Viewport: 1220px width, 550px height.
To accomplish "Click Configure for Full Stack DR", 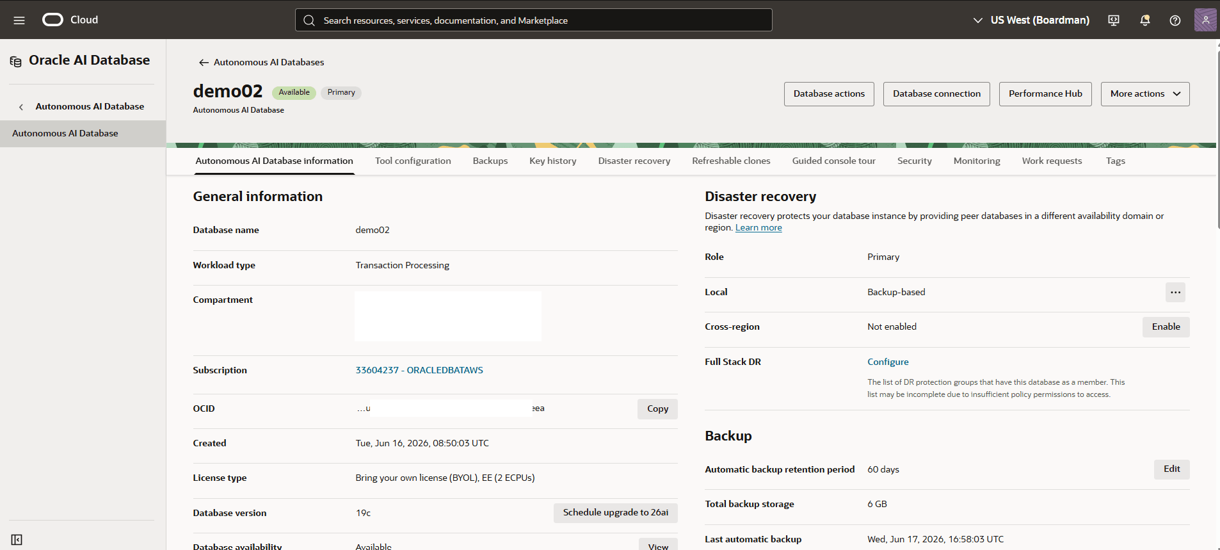I will click(x=888, y=362).
